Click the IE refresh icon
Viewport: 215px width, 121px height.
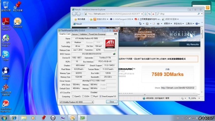(149, 14)
